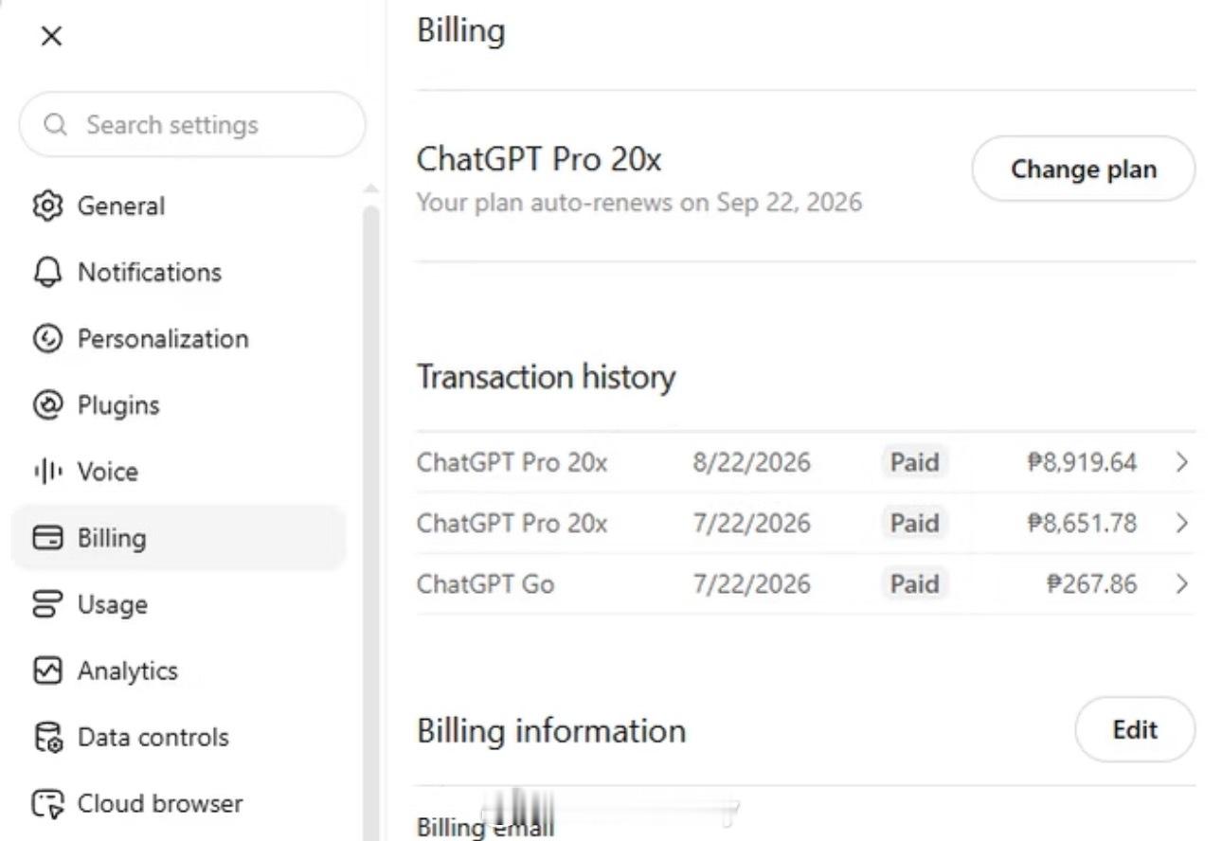Click the Plugins icon in sidebar

(47, 404)
